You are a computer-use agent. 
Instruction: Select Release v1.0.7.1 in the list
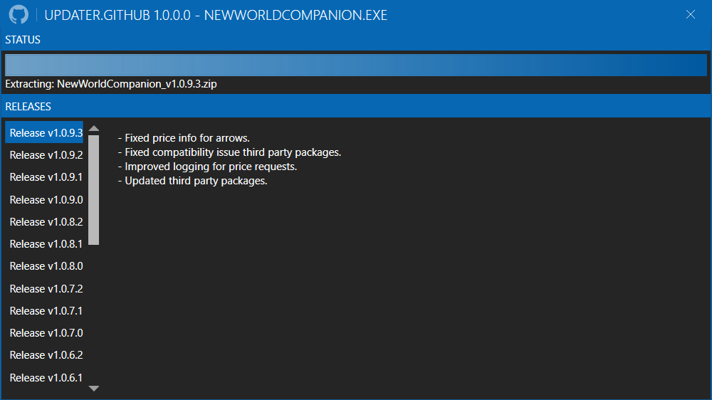pyautogui.click(x=44, y=310)
